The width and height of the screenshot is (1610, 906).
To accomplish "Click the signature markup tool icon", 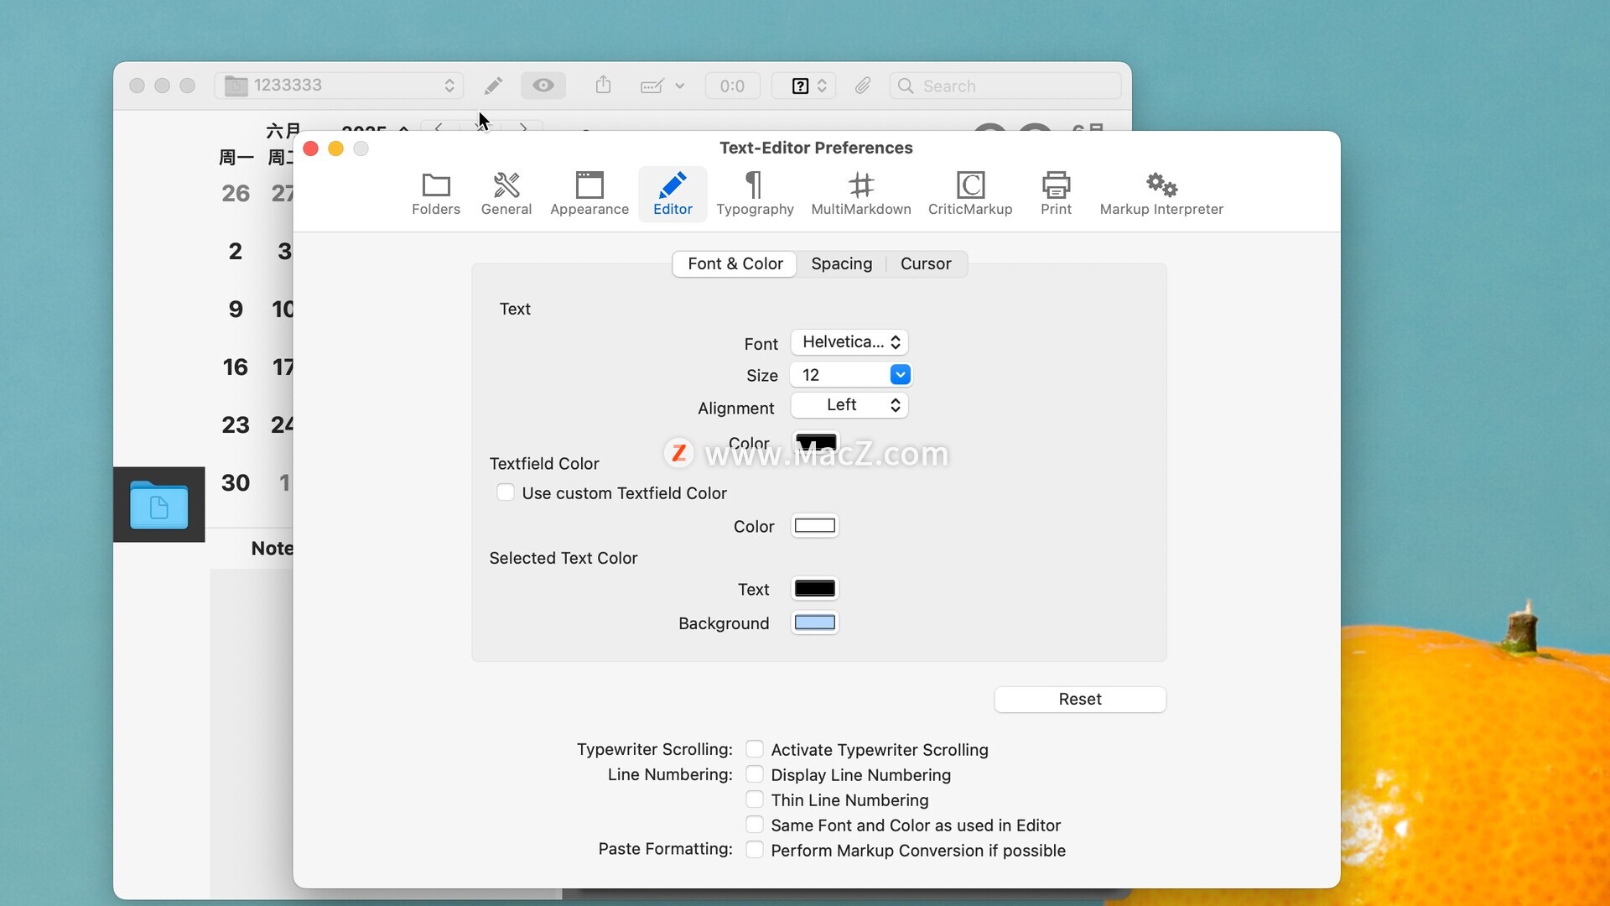I will 652,86.
